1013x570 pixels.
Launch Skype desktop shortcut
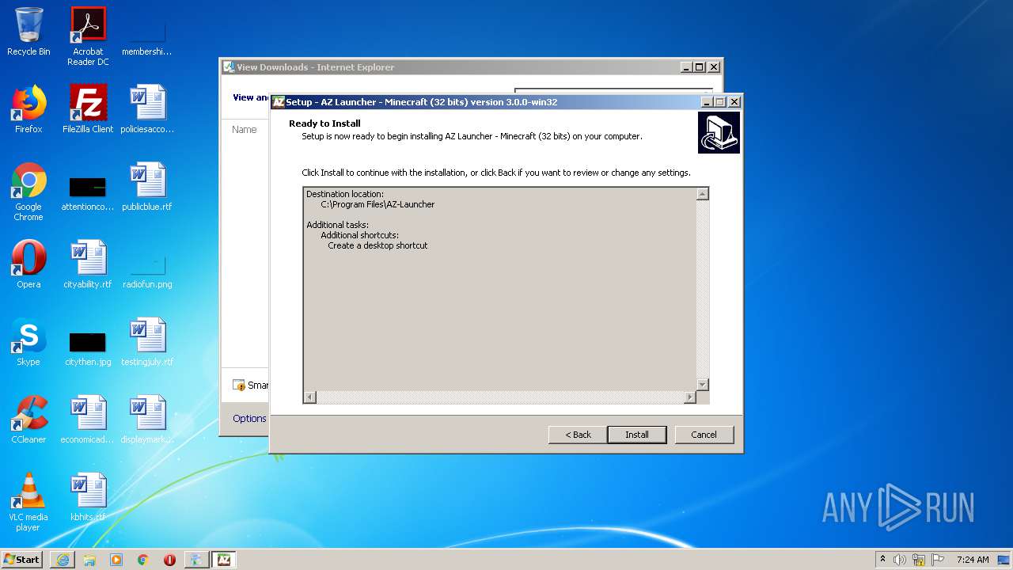point(28,342)
